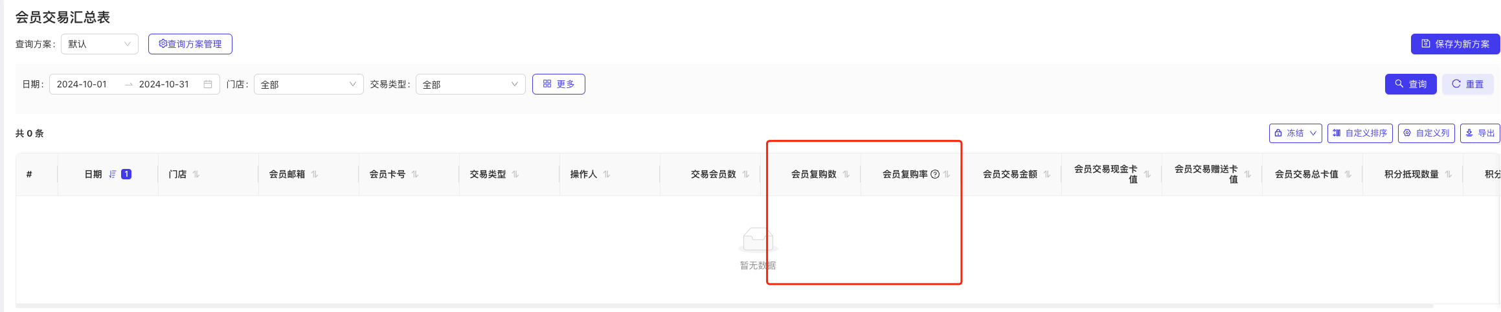Screen dimensions: 1501x312
Task: Sort the 交易会员数 column
Action: click(746, 174)
